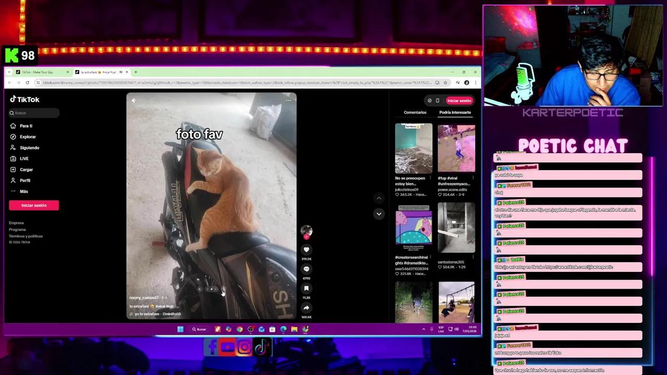
Task: Click the carousel dot indicator on the photo
Action: click(x=211, y=289)
